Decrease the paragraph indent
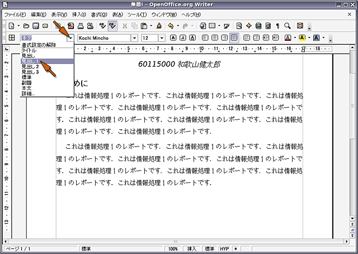The height and width of the screenshot is (254, 358). (266, 37)
